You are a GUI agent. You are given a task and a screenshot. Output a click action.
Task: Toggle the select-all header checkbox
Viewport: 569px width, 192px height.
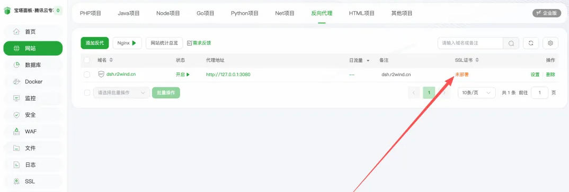(87, 60)
